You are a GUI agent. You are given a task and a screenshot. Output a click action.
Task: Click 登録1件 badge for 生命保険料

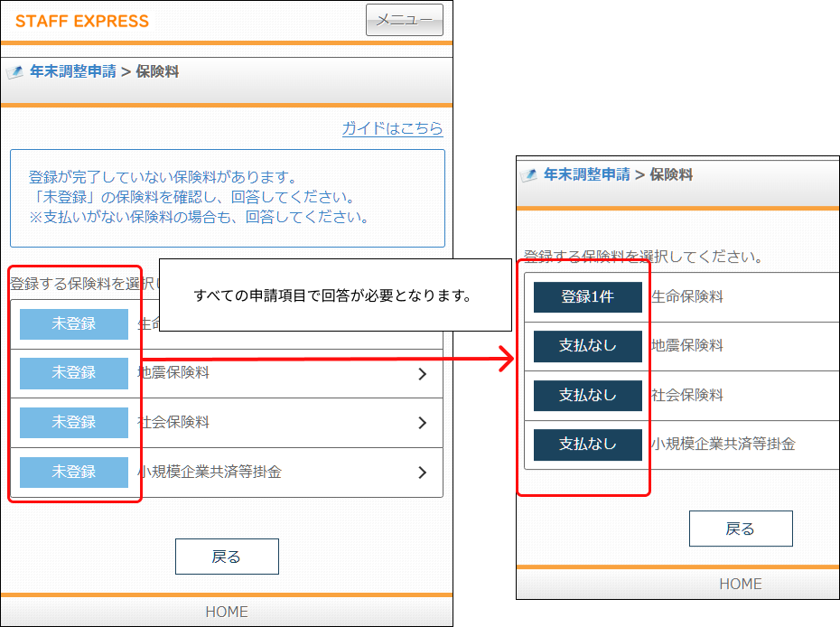pos(588,297)
